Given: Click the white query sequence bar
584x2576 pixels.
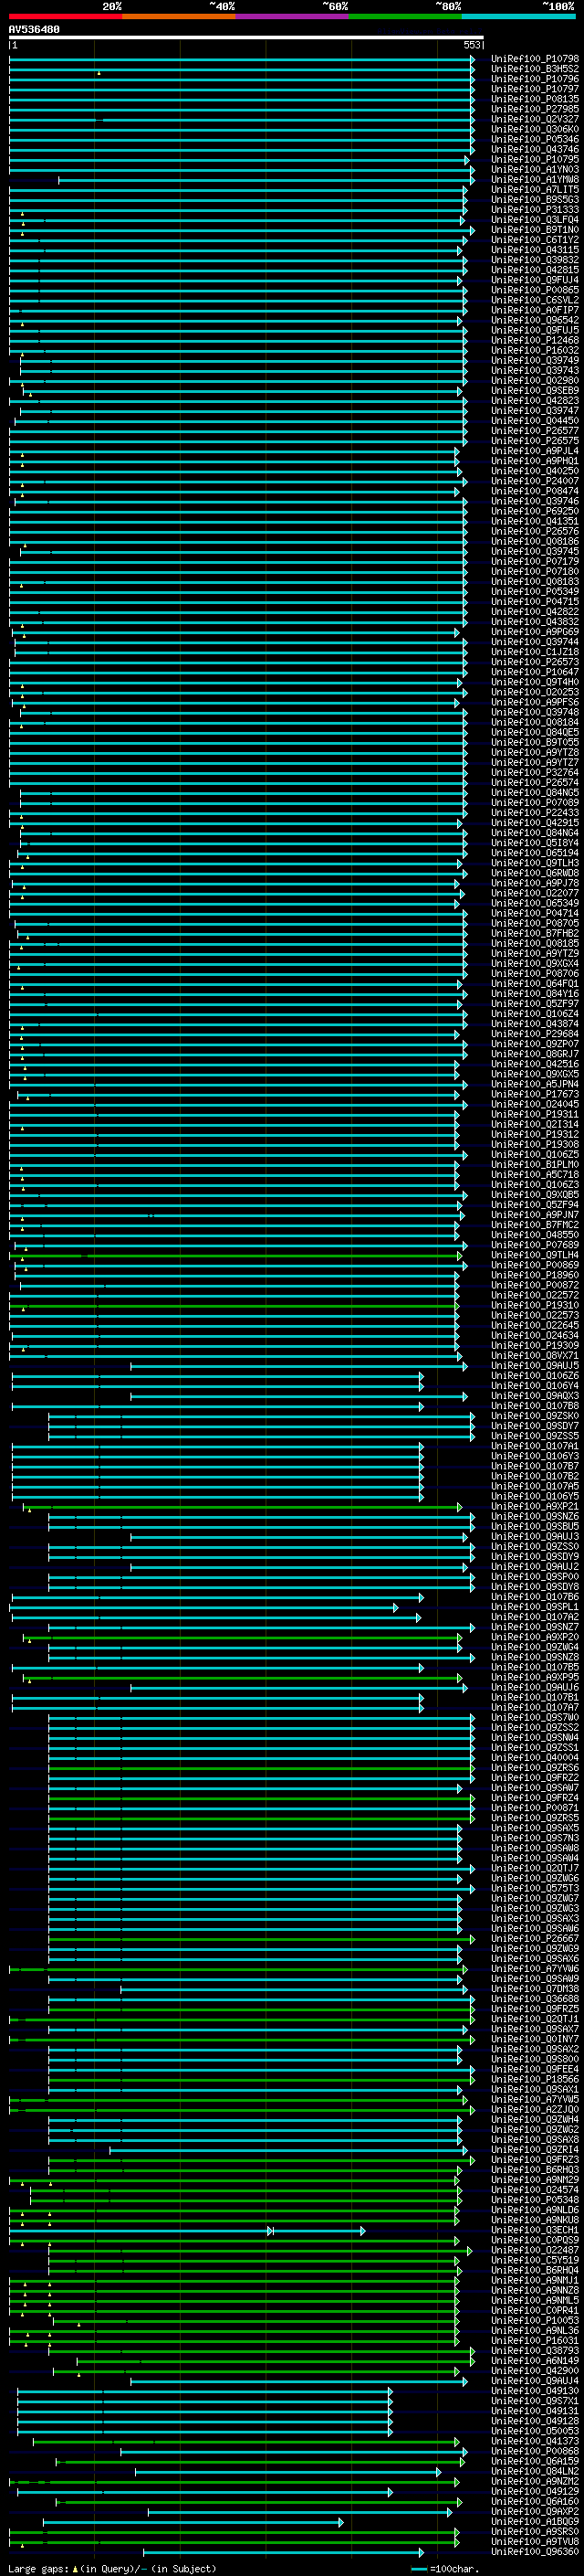Looking at the screenshot, I should (x=246, y=37).
